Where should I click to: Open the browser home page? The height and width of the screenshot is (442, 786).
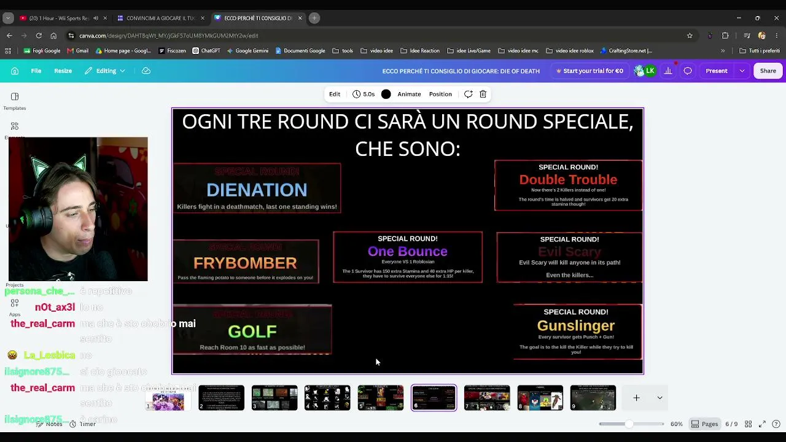point(53,36)
